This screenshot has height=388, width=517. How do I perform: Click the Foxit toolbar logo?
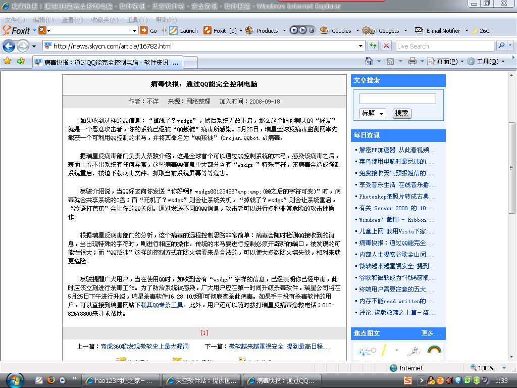16,31
